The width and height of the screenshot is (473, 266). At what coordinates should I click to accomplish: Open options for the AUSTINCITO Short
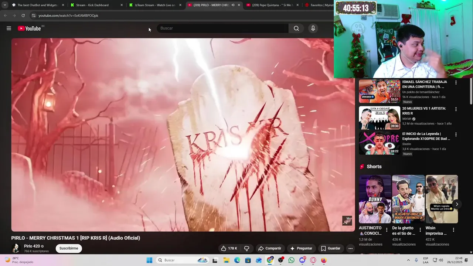(x=387, y=230)
